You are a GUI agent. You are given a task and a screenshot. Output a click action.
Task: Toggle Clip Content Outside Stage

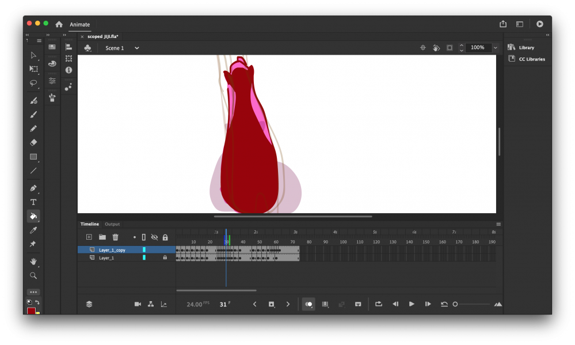point(450,48)
